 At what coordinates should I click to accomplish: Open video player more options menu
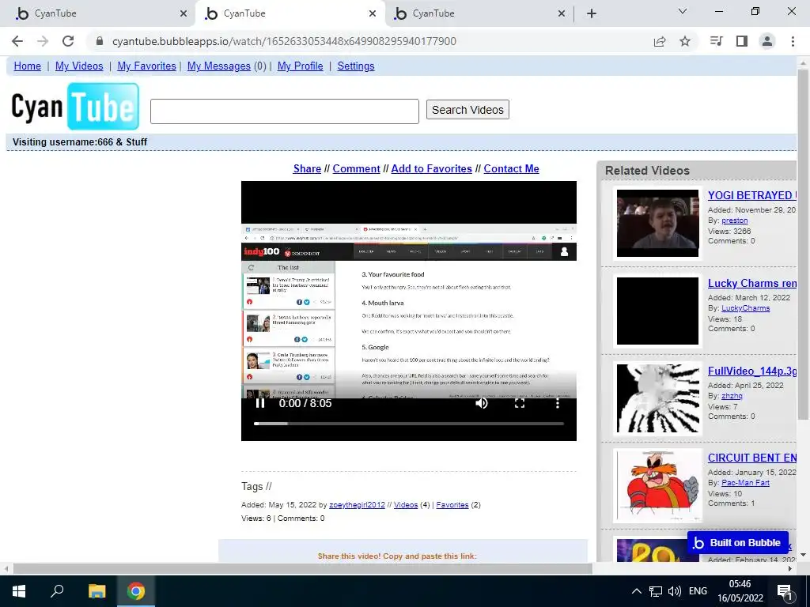tap(558, 403)
